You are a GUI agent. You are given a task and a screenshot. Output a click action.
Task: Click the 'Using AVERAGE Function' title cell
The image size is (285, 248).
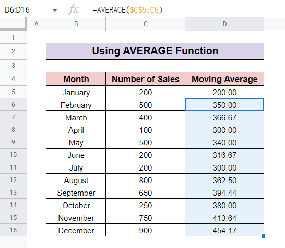click(x=155, y=51)
